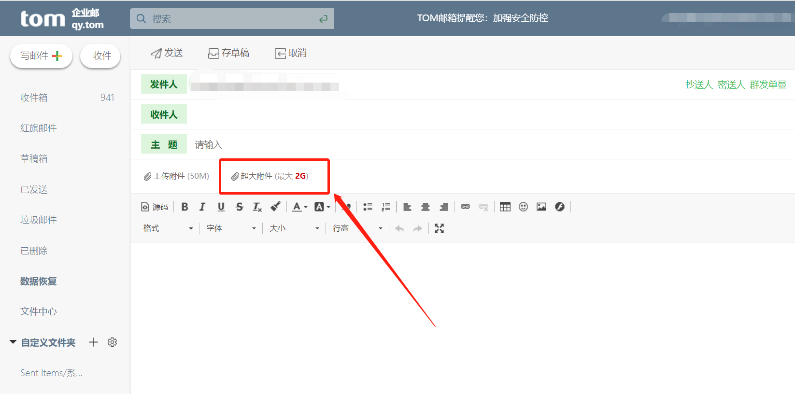Image resolution: width=795 pixels, height=394 pixels.
Task: Click 超大附件 (最大 2G) large attachment
Action: 270,176
